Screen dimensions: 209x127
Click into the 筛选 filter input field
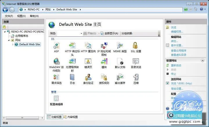[69, 34]
